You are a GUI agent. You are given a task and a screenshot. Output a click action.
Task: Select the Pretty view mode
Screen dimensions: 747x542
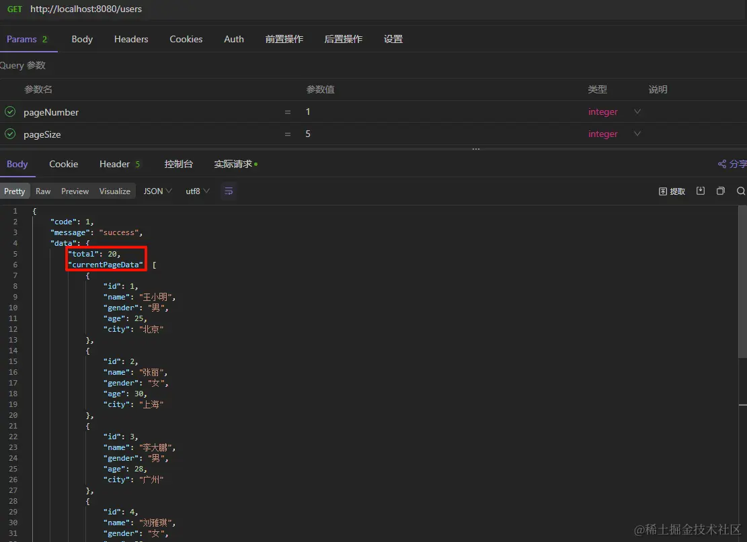(15, 191)
